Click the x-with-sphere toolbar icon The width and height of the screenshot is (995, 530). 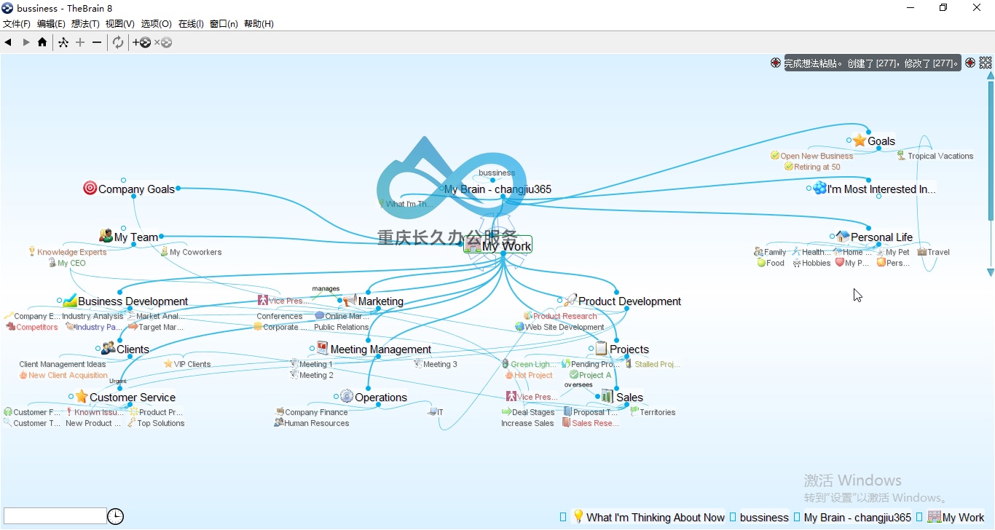(163, 42)
